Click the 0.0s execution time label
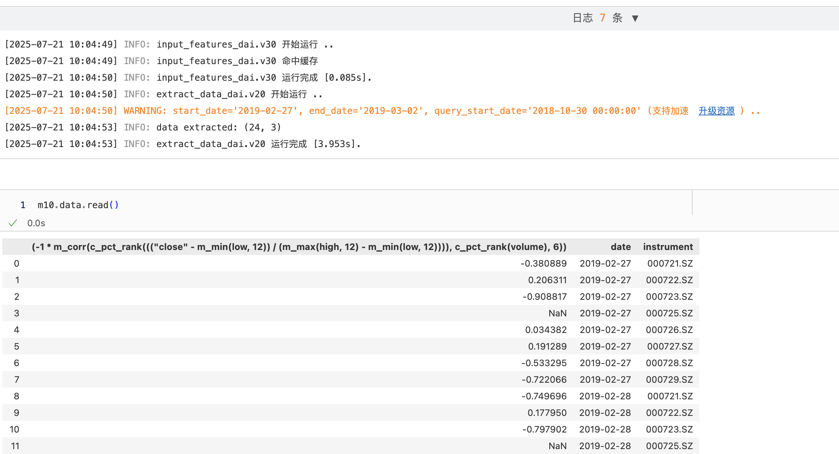This screenshot has width=839, height=454. tap(36, 223)
